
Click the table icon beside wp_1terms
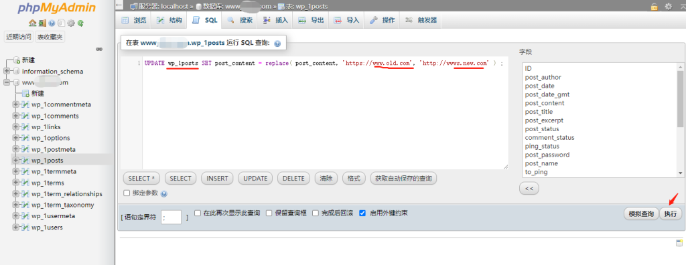(x=26, y=183)
